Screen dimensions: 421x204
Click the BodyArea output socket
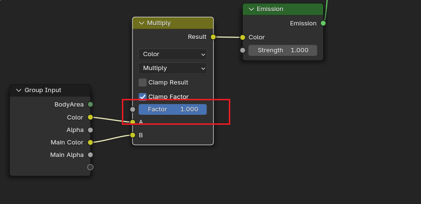90,104
